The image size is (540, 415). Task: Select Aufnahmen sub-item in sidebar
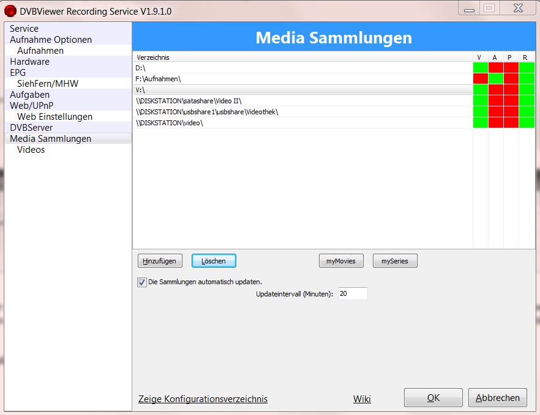coord(68,51)
